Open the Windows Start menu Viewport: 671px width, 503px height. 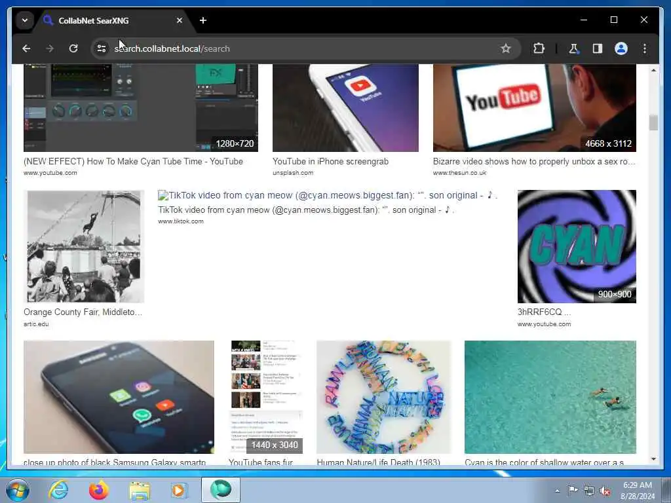(x=18, y=490)
